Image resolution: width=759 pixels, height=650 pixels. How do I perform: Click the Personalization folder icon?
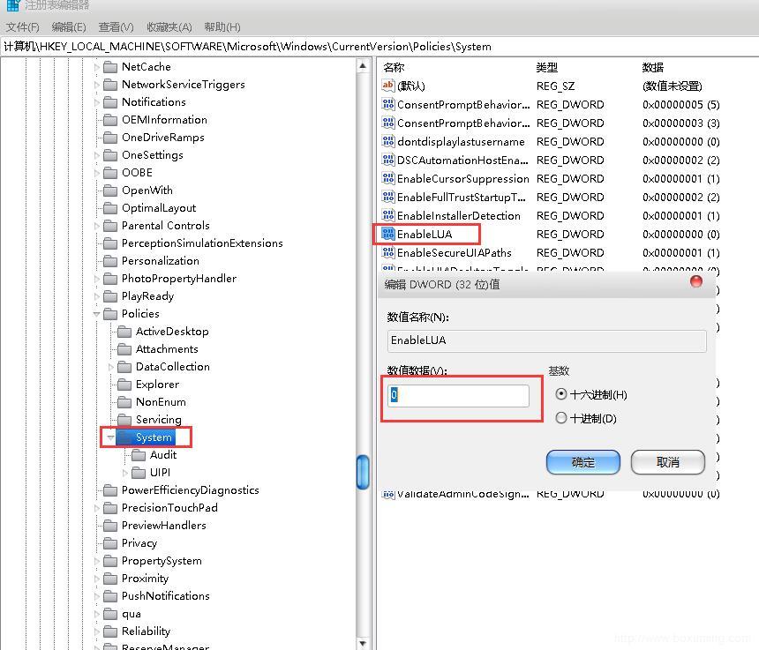coord(110,261)
